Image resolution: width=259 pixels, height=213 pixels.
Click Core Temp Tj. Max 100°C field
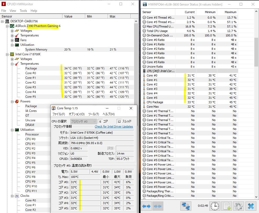click(85, 177)
